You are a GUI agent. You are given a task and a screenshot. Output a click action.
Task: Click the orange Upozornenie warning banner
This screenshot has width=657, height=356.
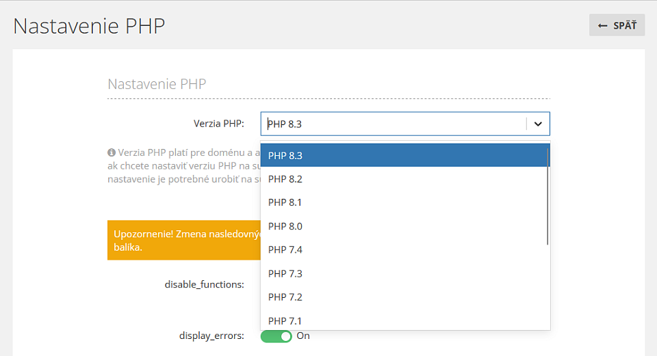pos(184,240)
